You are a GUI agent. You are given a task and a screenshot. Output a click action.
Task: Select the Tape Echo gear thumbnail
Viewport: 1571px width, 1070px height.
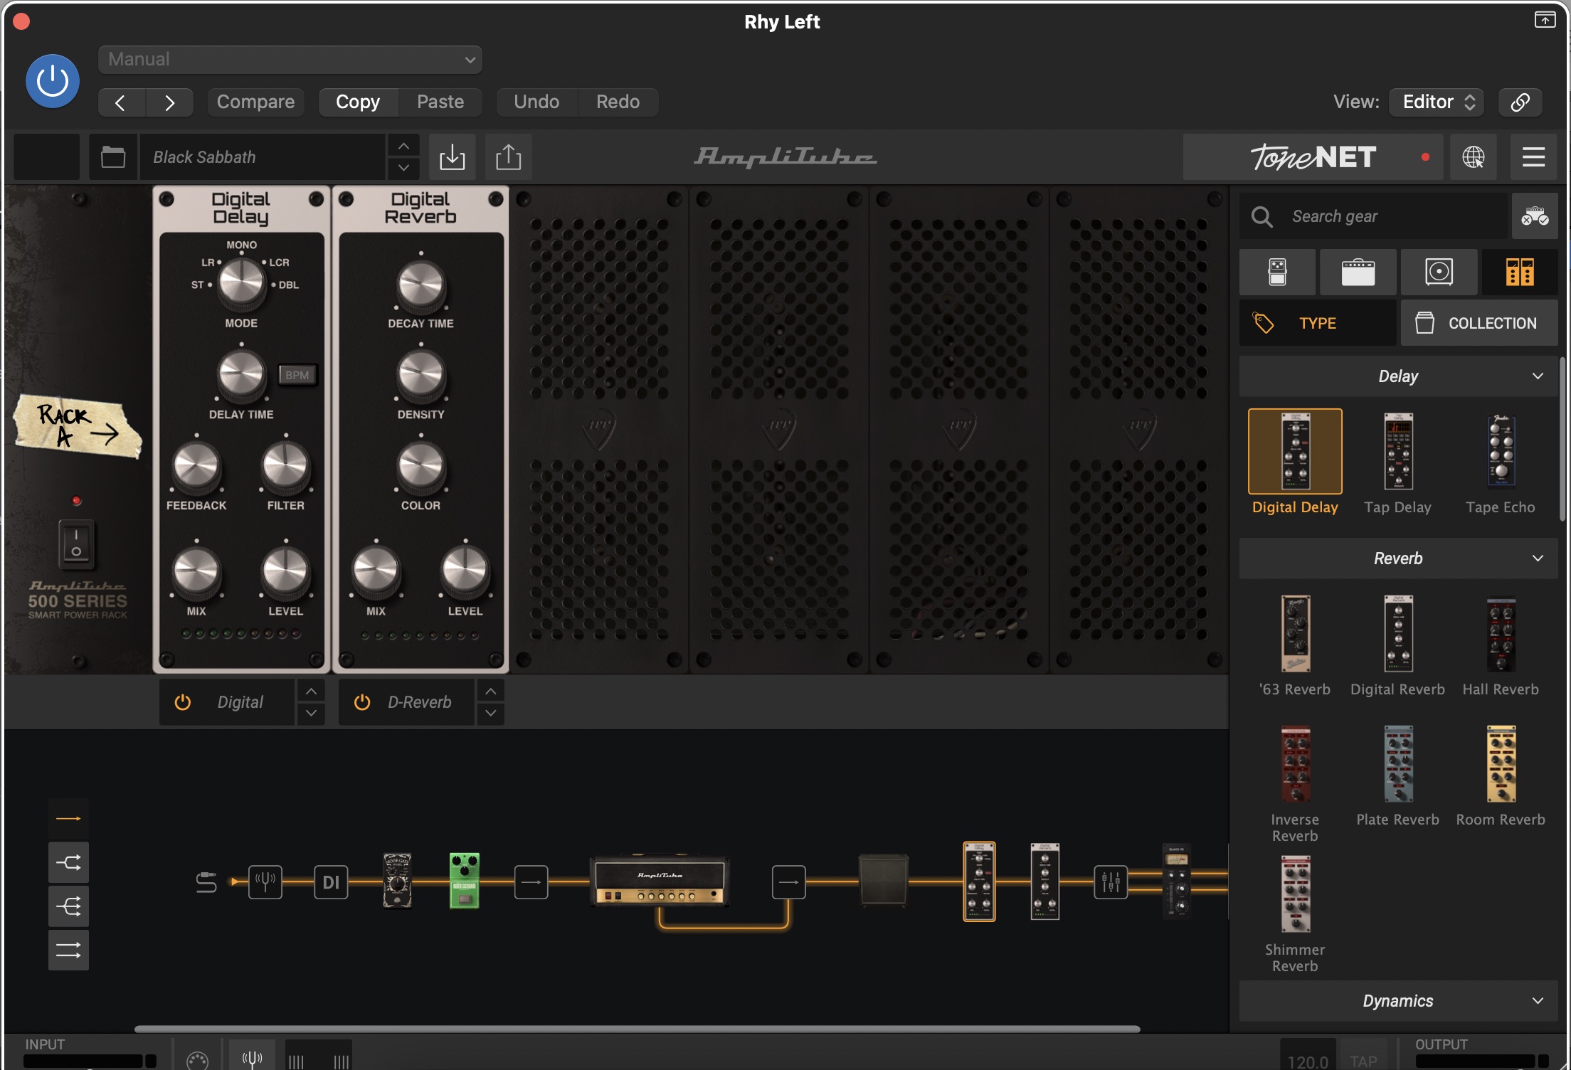[x=1501, y=452]
